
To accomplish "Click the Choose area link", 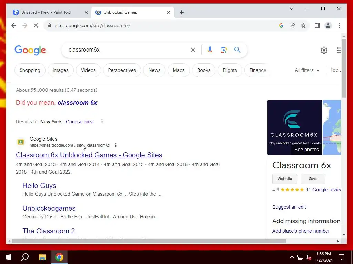I will 80,122.
